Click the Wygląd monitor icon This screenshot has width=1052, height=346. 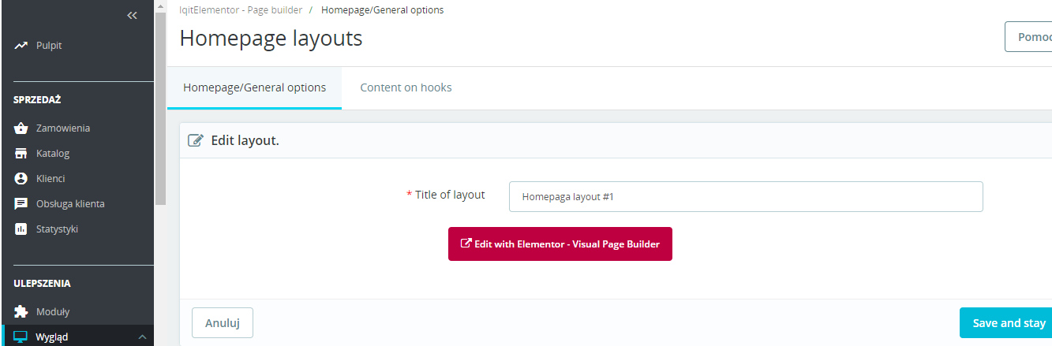click(21, 337)
